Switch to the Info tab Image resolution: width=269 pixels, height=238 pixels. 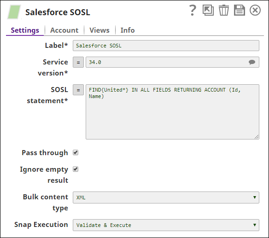[x=128, y=30]
